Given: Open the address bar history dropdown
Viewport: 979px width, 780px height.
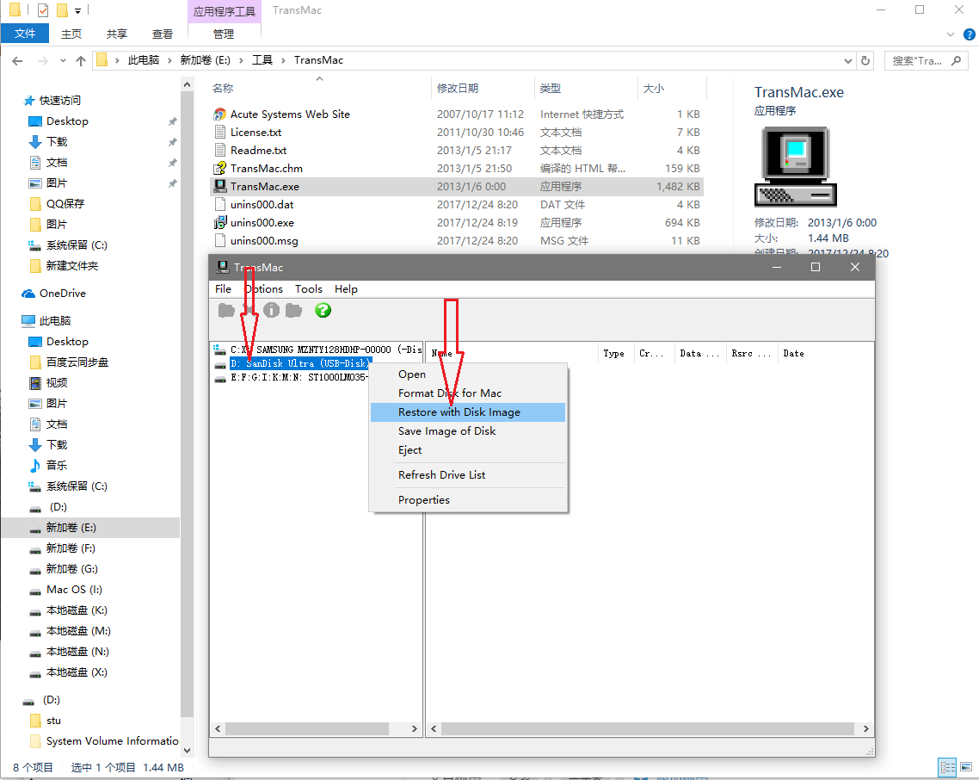Looking at the screenshot, I should click(x=848, y=60).
